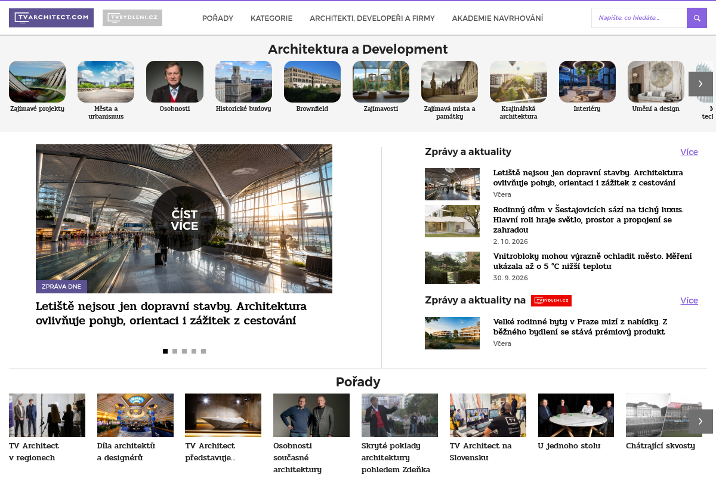Open main headline Letiště nejsou jen dopravní stavby
Viewport: 716px width, 477px height.
tap(171, 314)
